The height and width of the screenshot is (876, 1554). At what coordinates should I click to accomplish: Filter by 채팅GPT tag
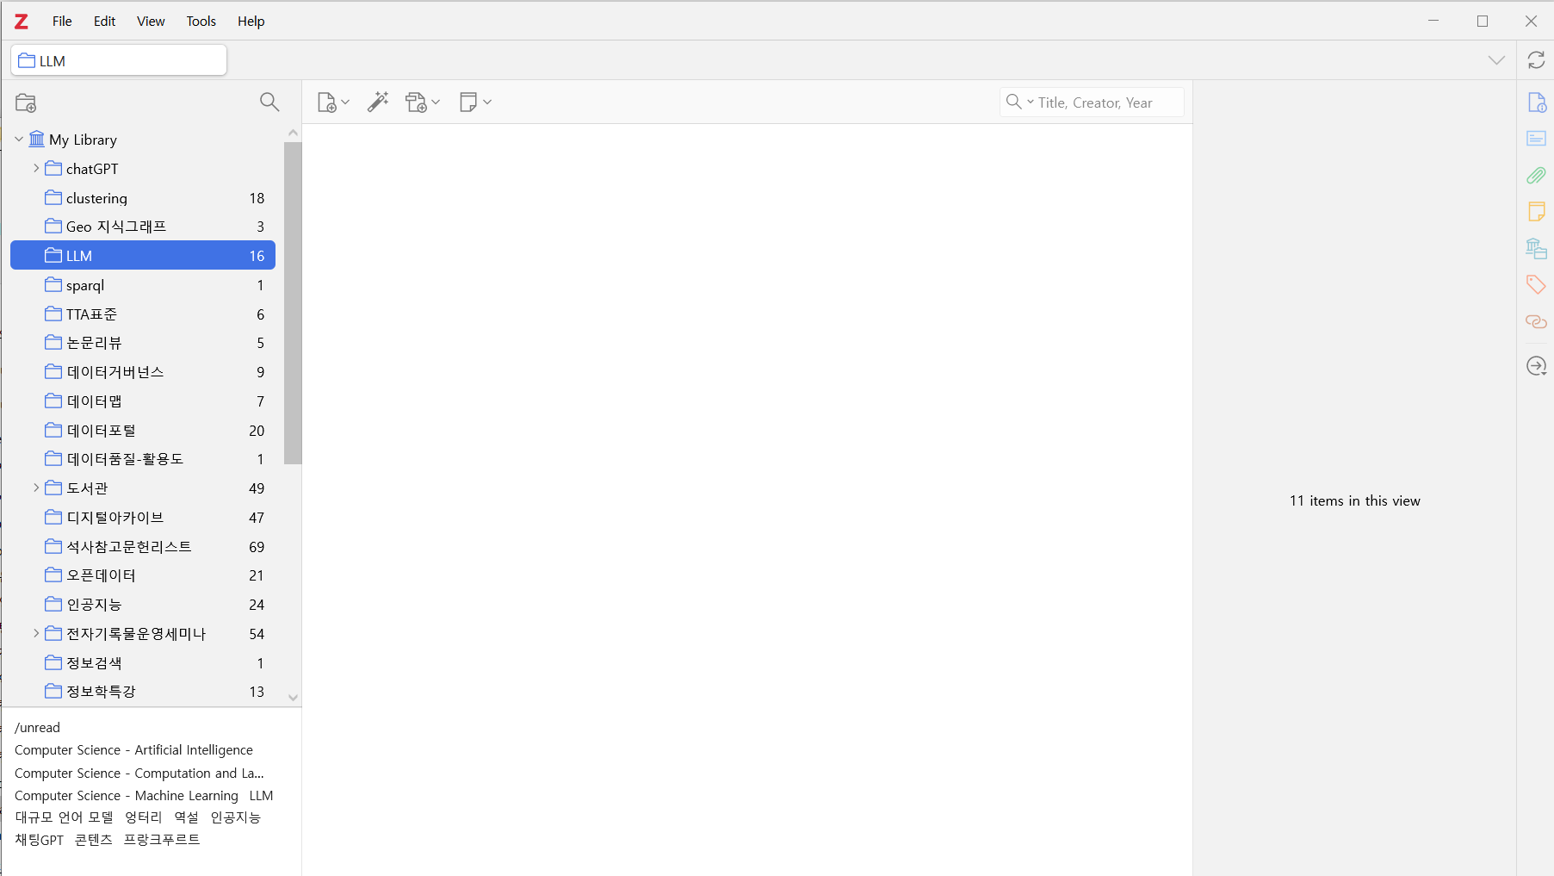tap(40, 840)
